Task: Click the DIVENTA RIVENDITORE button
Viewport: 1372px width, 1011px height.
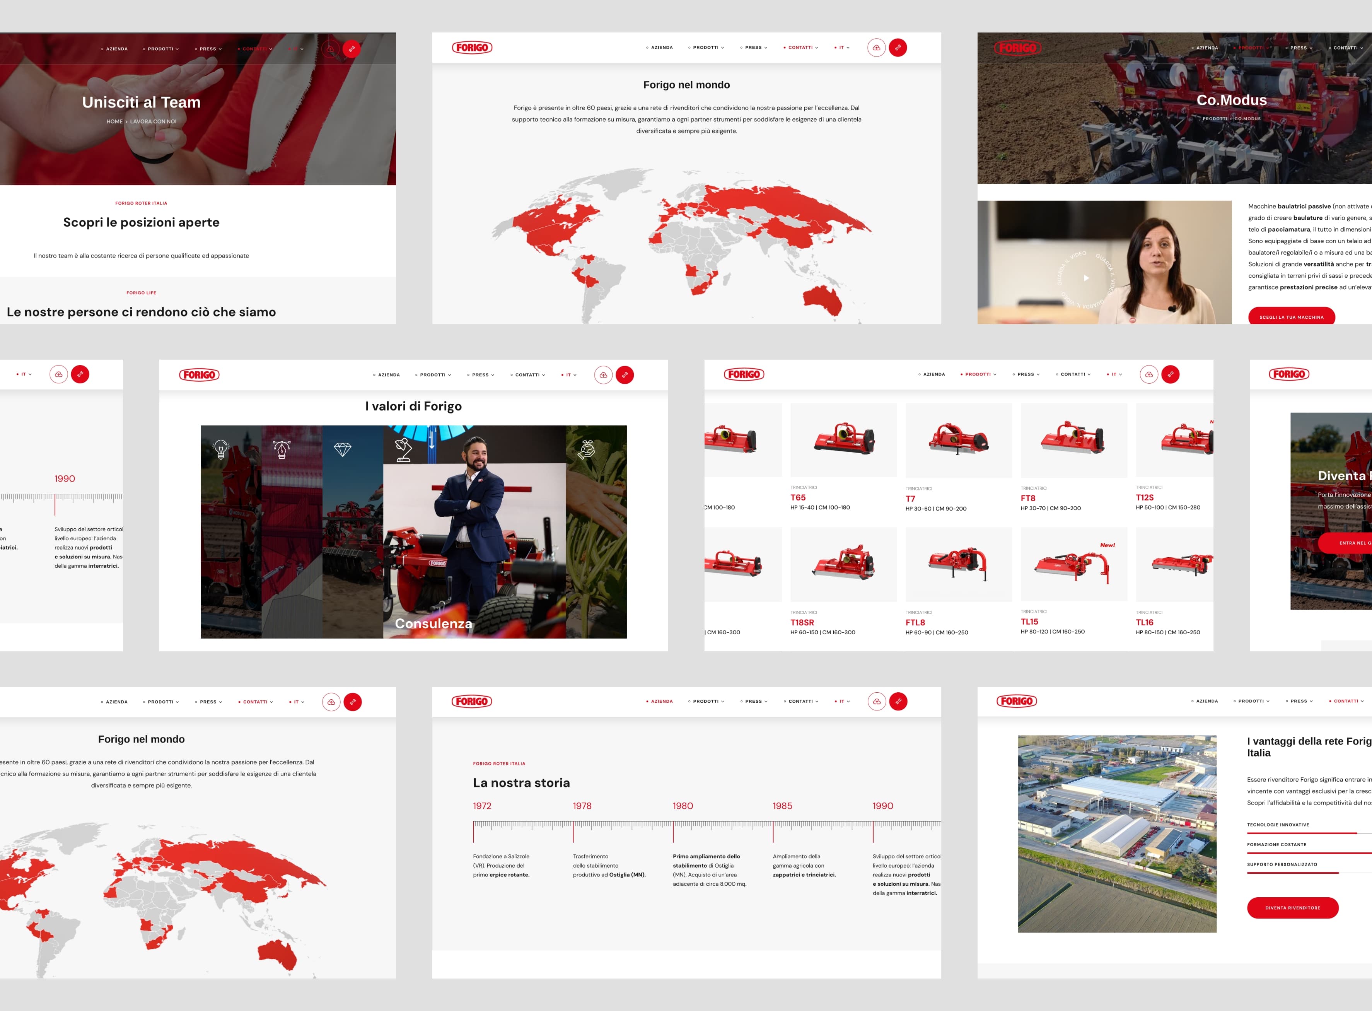Action: click(1292, 908)
